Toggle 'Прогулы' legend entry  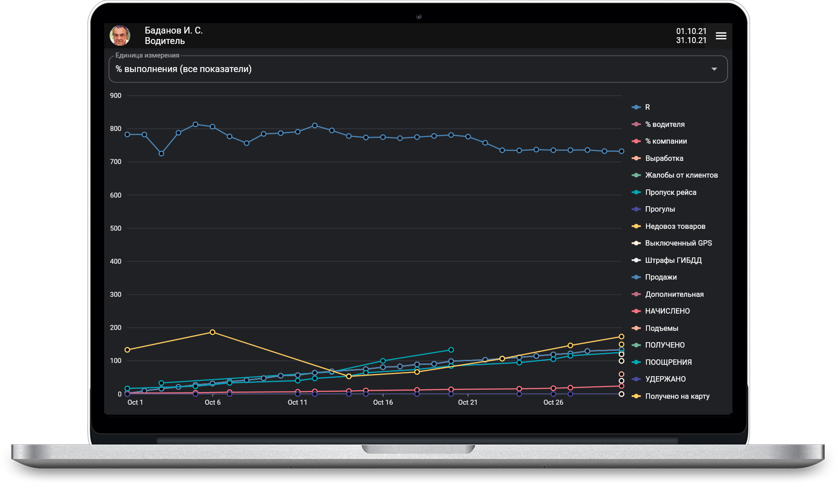pyautogui.click(x=653, y=209)
